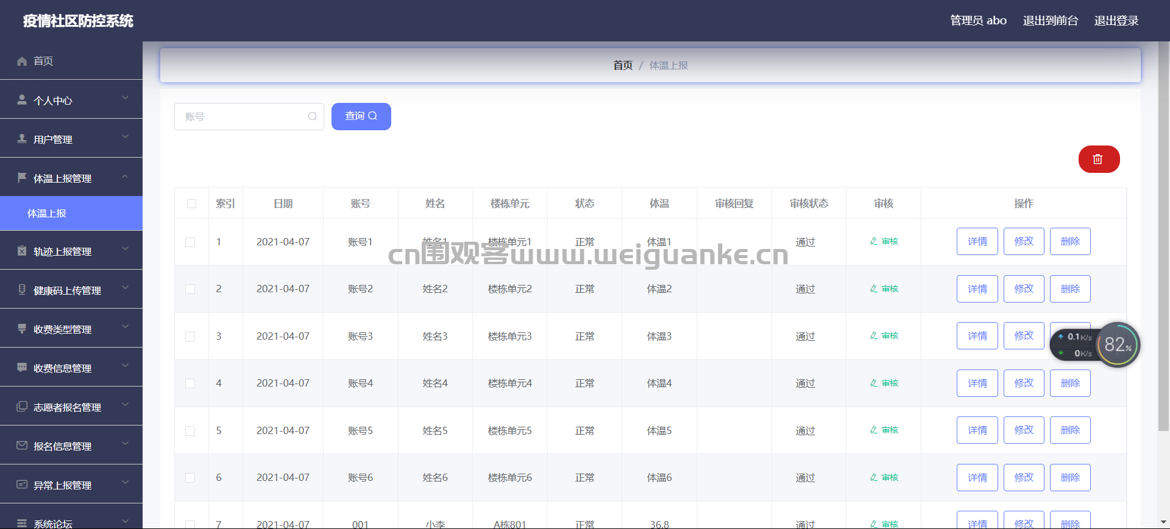Expand the 轨迹上报管理 menu chevron
1170x529 pixels.
125,248
